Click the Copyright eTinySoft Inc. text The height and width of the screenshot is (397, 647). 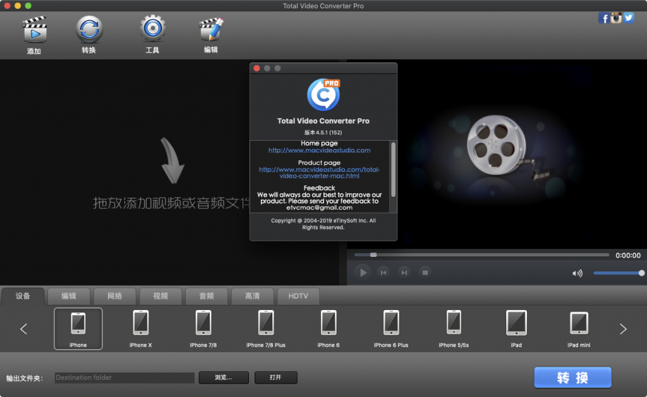(x=323, y=224)
